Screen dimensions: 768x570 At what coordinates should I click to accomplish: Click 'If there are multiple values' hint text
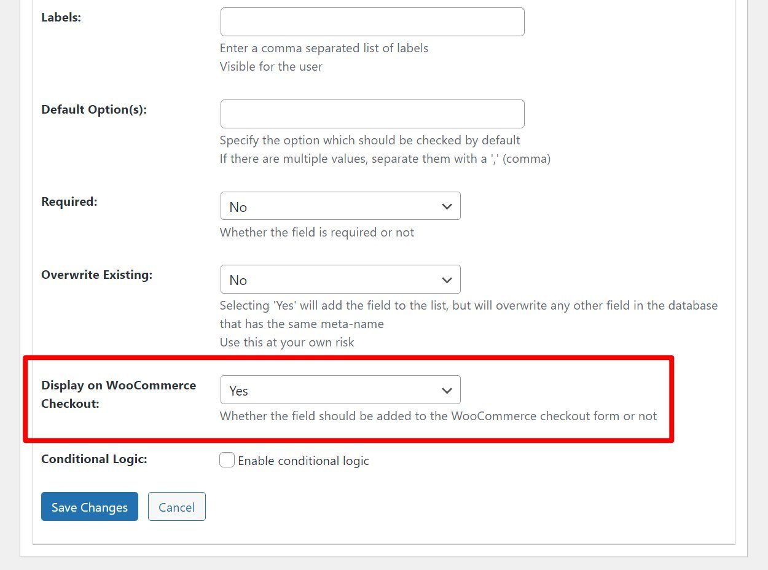click(x=385, y=158)
